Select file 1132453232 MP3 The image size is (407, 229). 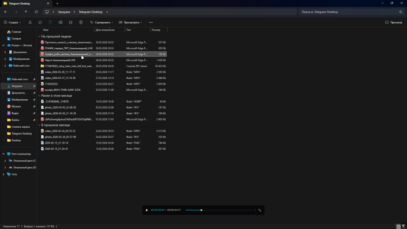tap(103, 84)
